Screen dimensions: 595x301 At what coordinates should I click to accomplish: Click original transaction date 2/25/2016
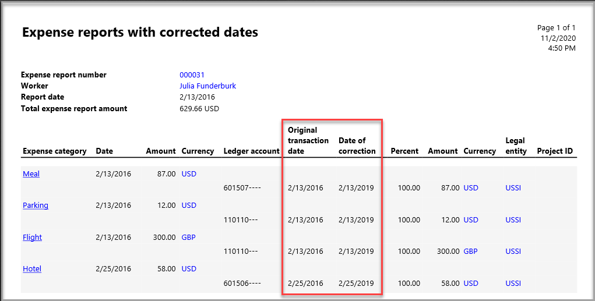point(305,283)
